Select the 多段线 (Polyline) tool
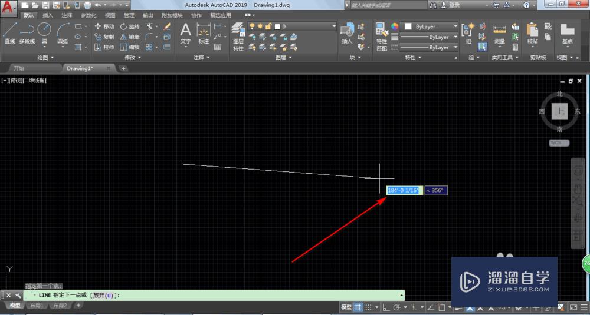590x315 pixels. (x=27, y=33)
